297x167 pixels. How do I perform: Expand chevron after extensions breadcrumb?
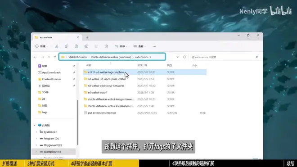151,57
